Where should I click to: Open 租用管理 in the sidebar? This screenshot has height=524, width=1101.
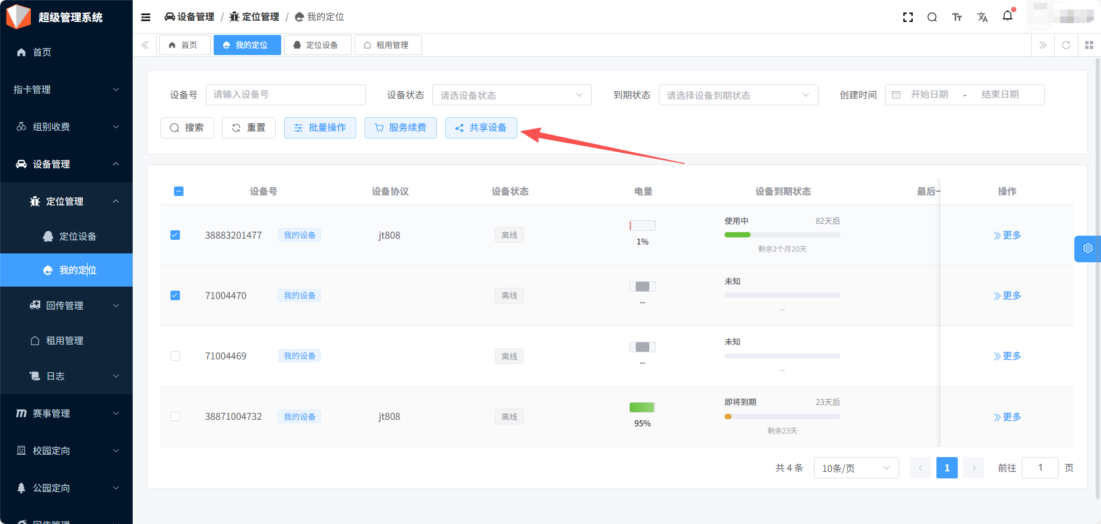tap(65, 340)
